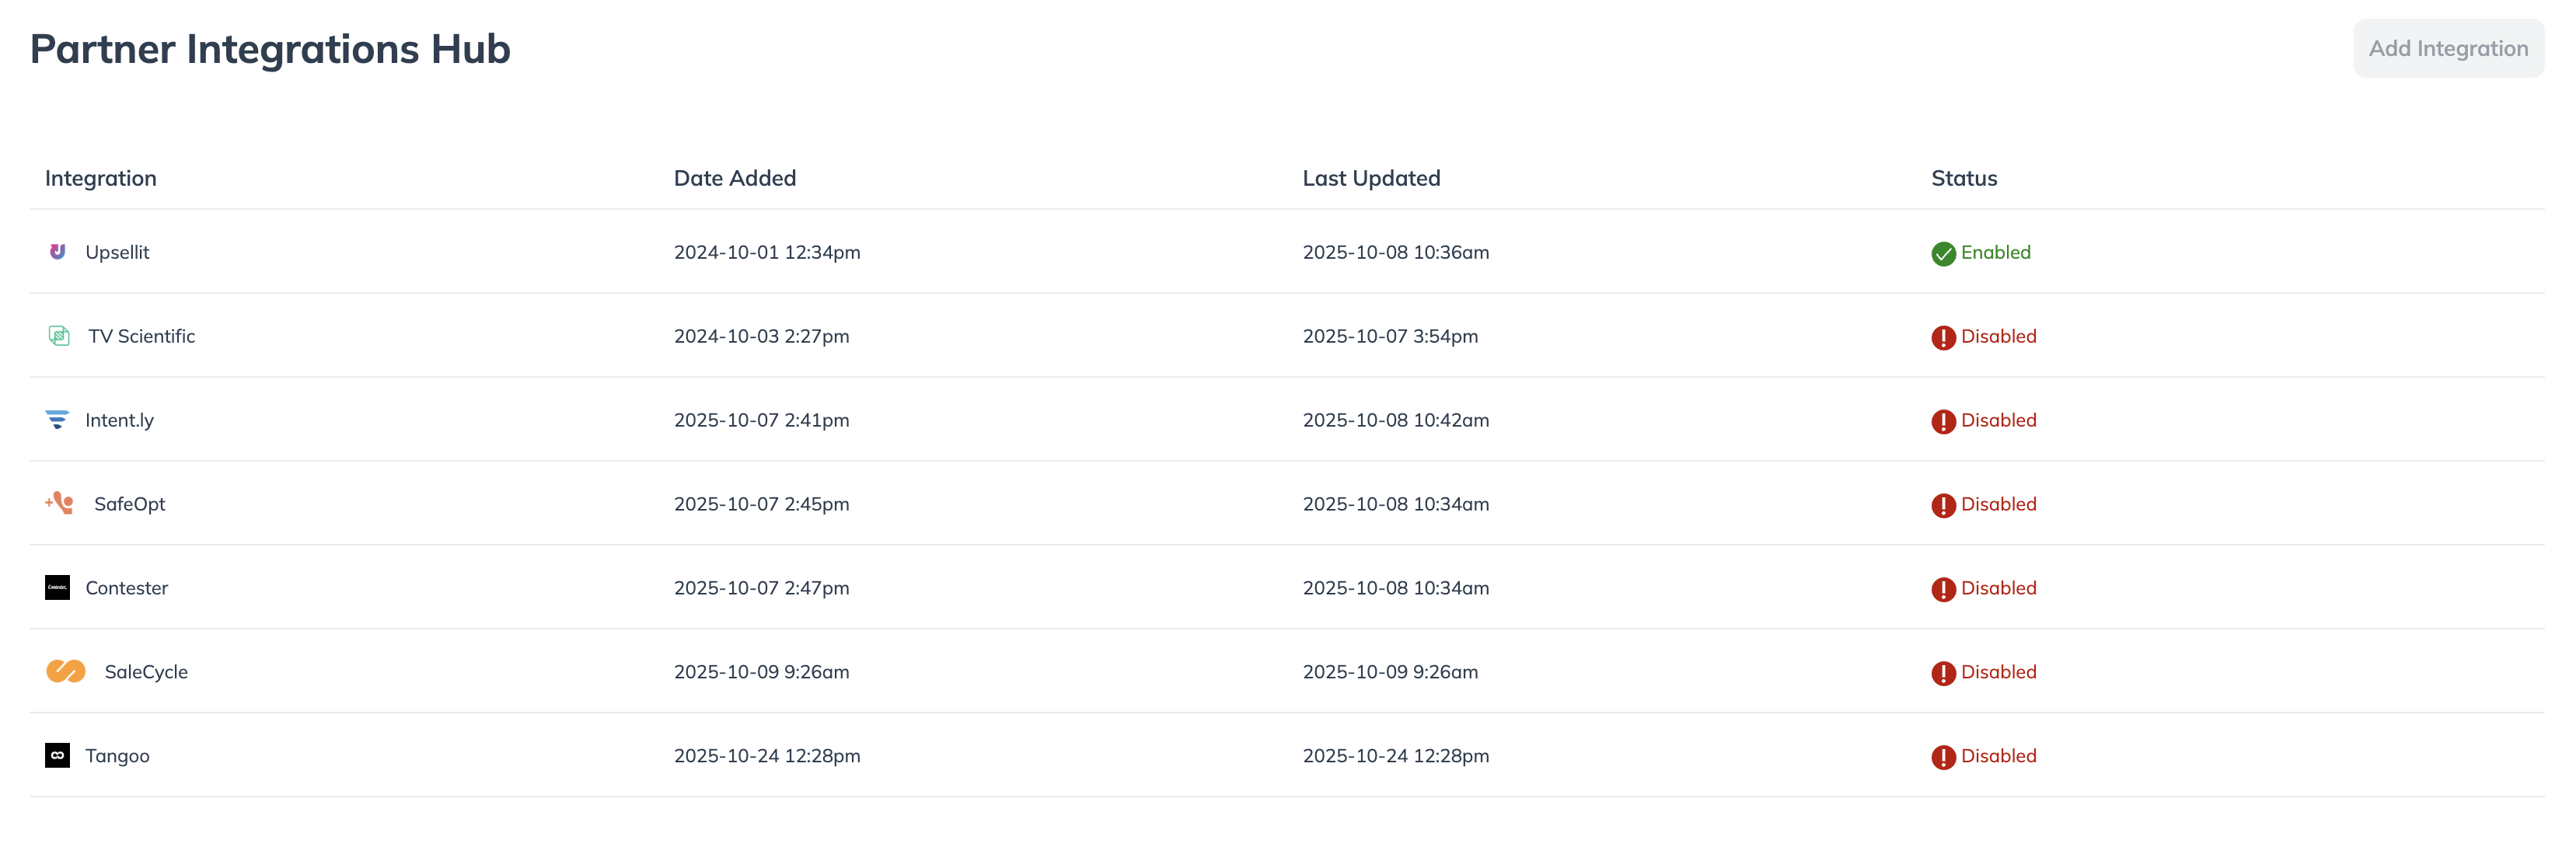Click the orange SaleCycle logo icon

pyautogui.click(x=66, y=671)
